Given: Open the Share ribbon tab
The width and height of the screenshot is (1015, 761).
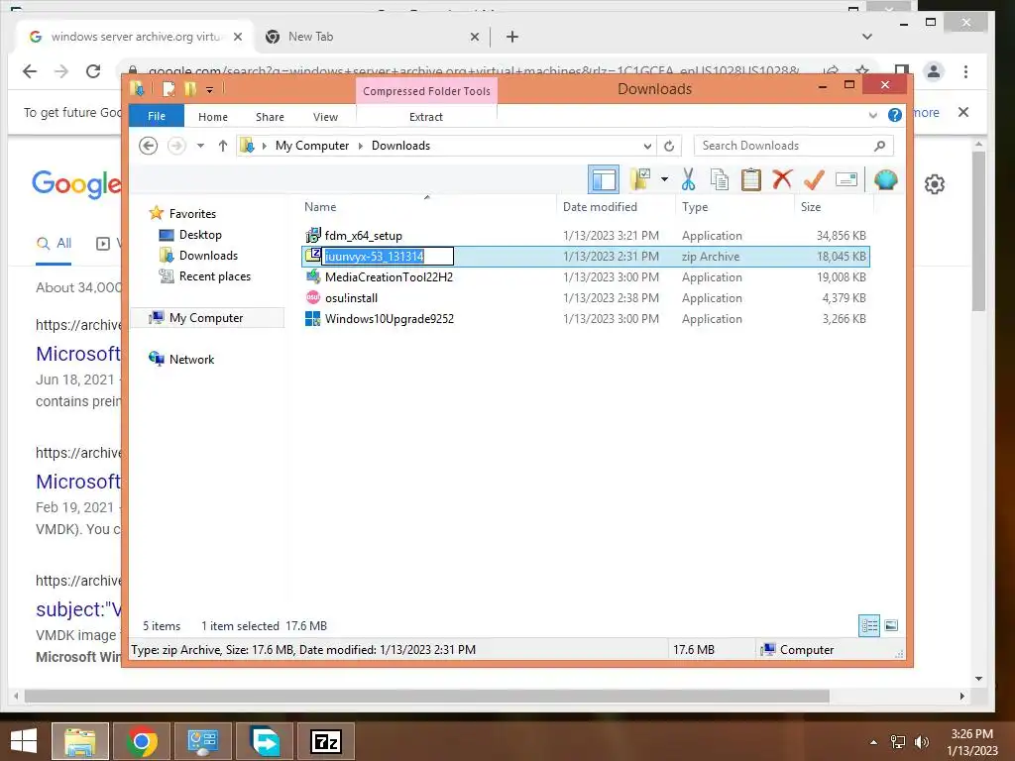Looking at the screenshot, I should pyautogui.click(x=270, y=117).
